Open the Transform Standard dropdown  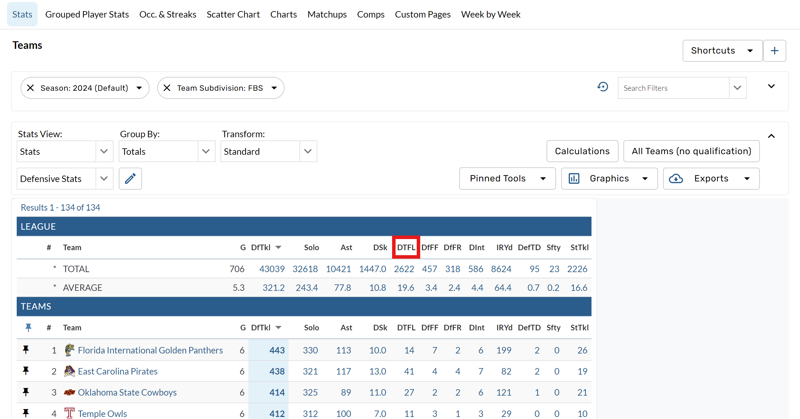268,152
